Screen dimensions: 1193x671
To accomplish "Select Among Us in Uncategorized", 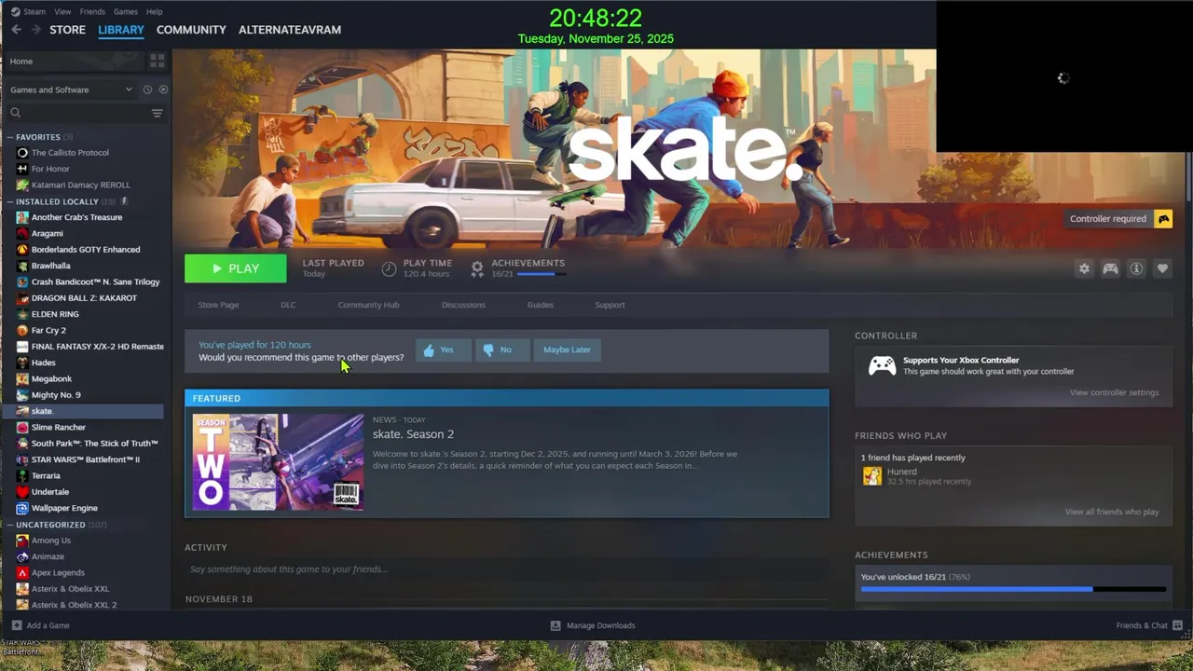I will (x=51, y=541).
